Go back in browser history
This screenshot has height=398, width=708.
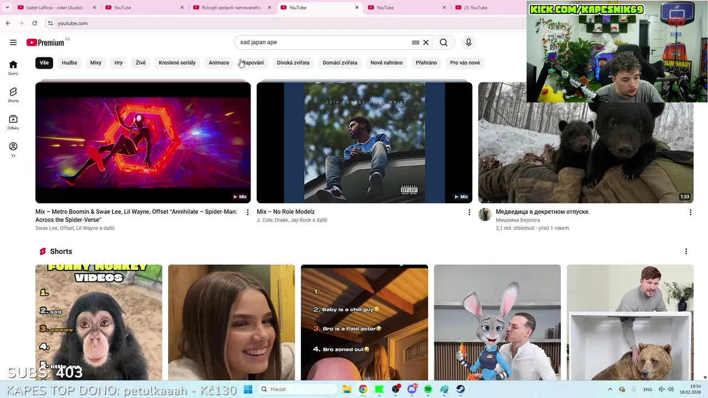pyautogui.click(x=8, y=23)
